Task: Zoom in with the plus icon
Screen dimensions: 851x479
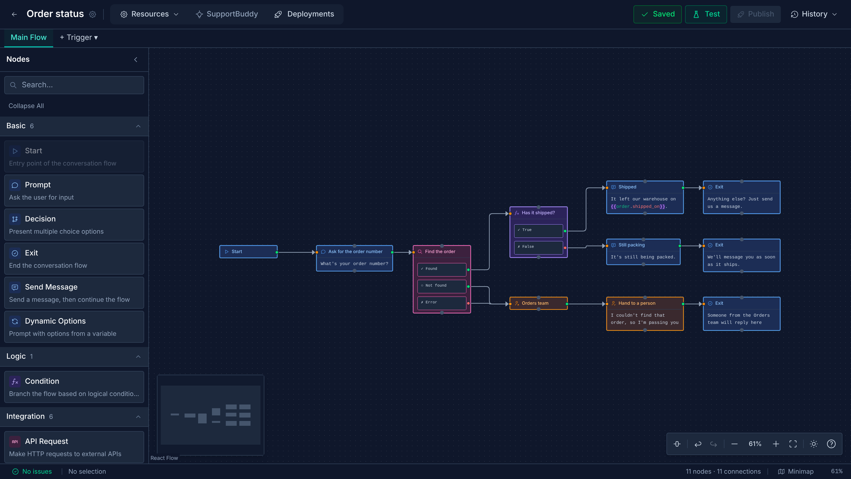Action: pyautogui.click(x=776, y=444)
